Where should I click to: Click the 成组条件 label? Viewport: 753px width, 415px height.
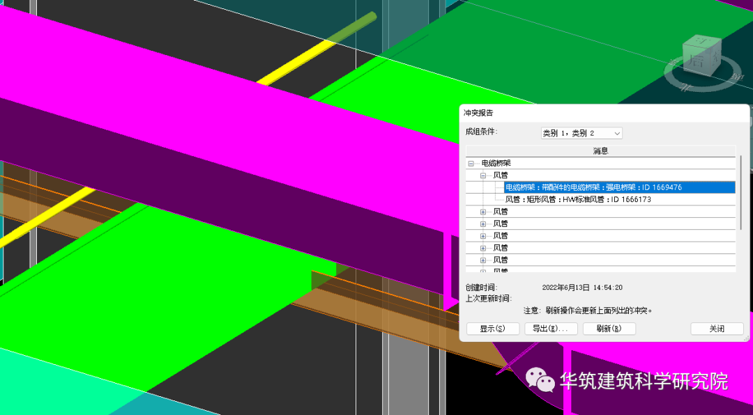pos(480,132)
